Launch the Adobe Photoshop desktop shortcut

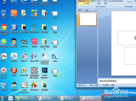[45, 73]
